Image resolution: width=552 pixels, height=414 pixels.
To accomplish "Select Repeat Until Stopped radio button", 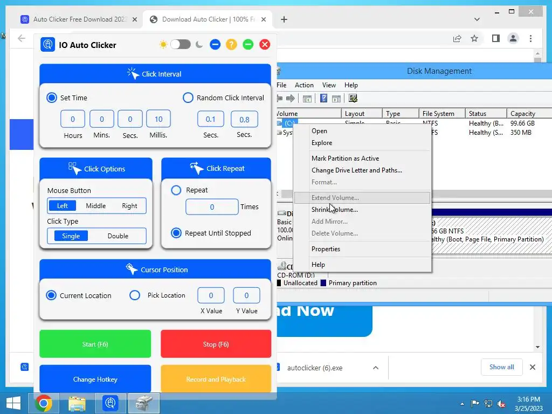I will tap(176, 233).
